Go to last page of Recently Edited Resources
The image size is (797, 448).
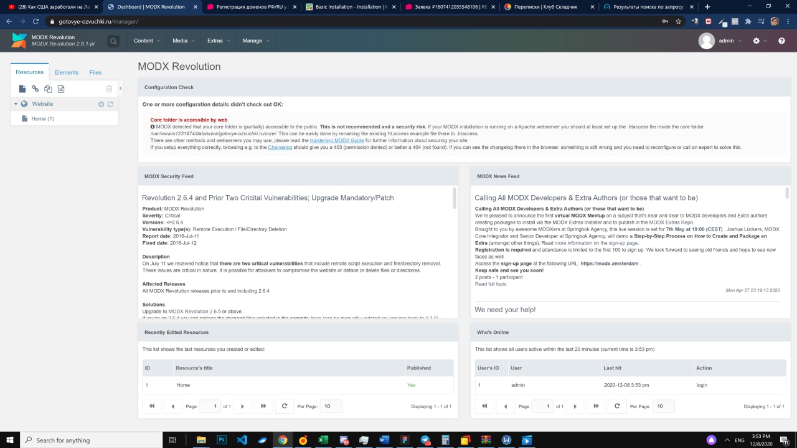[x=263, y=406]
